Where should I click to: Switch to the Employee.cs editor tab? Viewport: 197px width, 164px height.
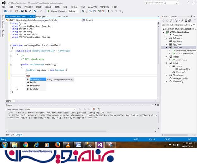(42, 16)
